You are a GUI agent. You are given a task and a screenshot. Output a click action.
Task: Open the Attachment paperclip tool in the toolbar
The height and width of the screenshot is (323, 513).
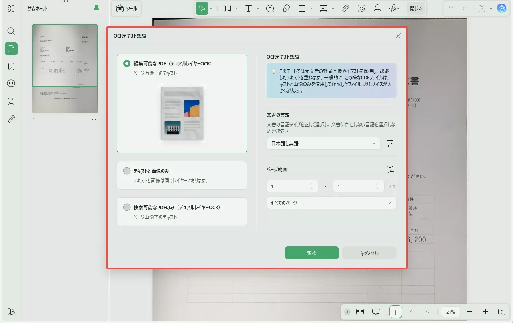click(x=345, y=8)
